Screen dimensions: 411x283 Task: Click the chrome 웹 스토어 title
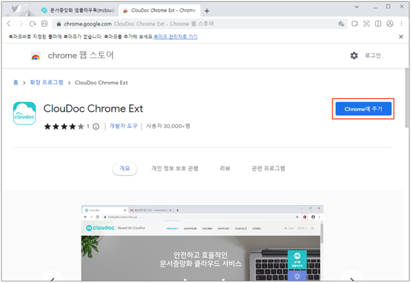click(81, 55)
